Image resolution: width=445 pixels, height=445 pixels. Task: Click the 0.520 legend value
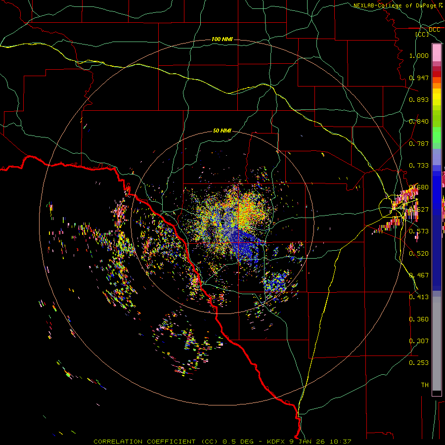click(419, 254)
